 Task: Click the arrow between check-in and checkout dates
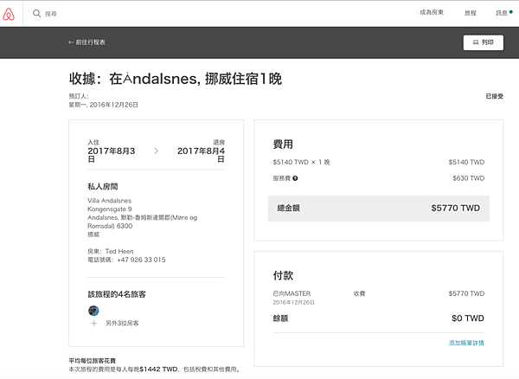click(x=157, y=151)
